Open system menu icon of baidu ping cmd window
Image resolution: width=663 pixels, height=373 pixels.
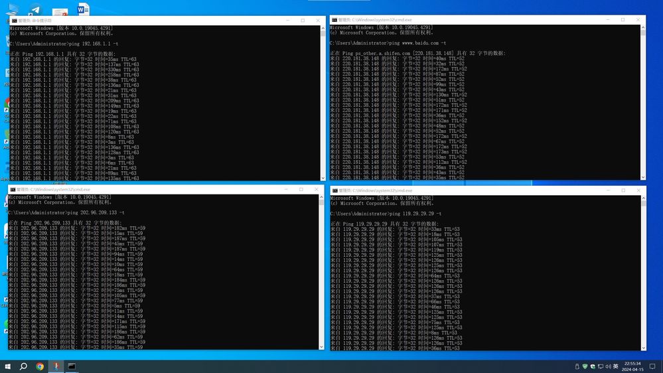tap(334, 20)
